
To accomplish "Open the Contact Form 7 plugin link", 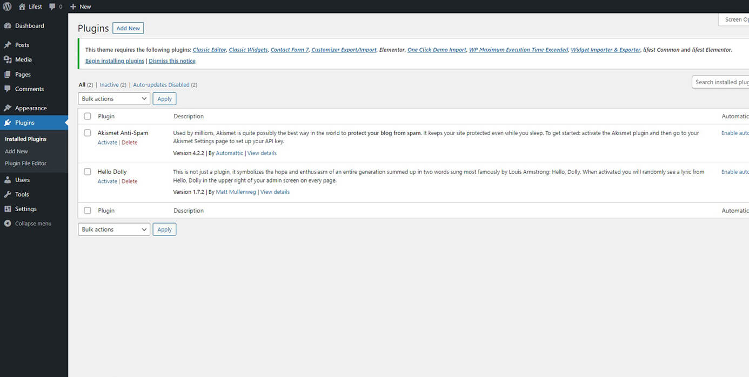I will (290, 50).
